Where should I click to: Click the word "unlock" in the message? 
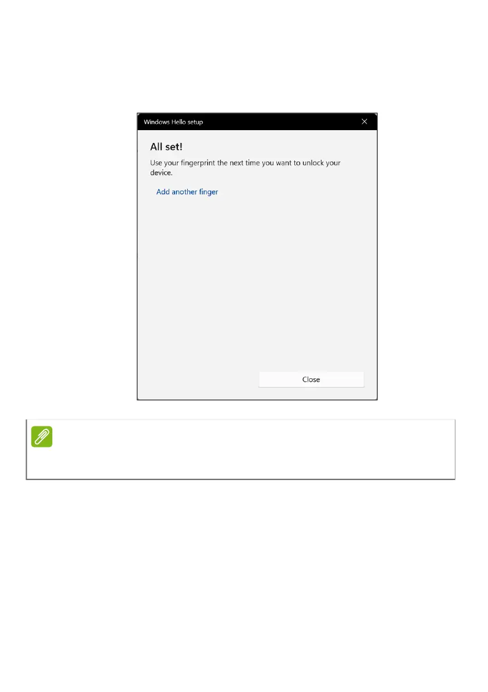tap(313, 163)
